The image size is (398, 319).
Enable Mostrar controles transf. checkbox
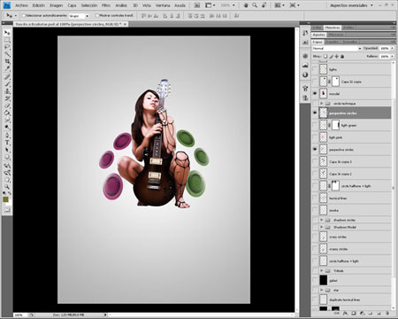[97, 15]
